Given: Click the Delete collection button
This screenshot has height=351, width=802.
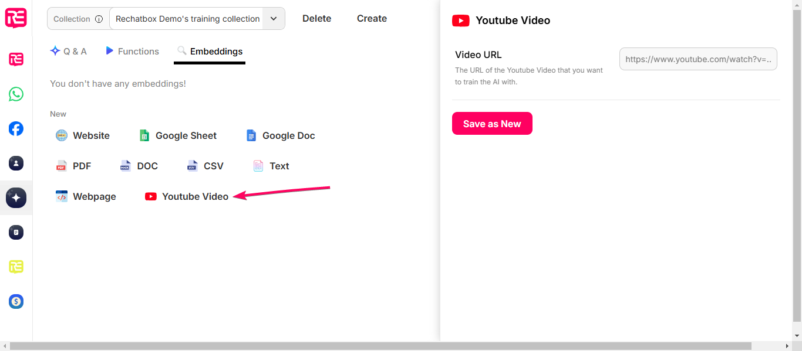Looking at the screenshot, I should [316, 19].
